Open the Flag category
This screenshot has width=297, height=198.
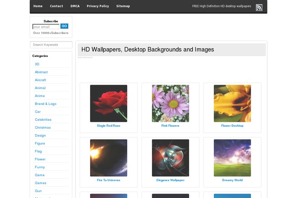click(38, 151)
